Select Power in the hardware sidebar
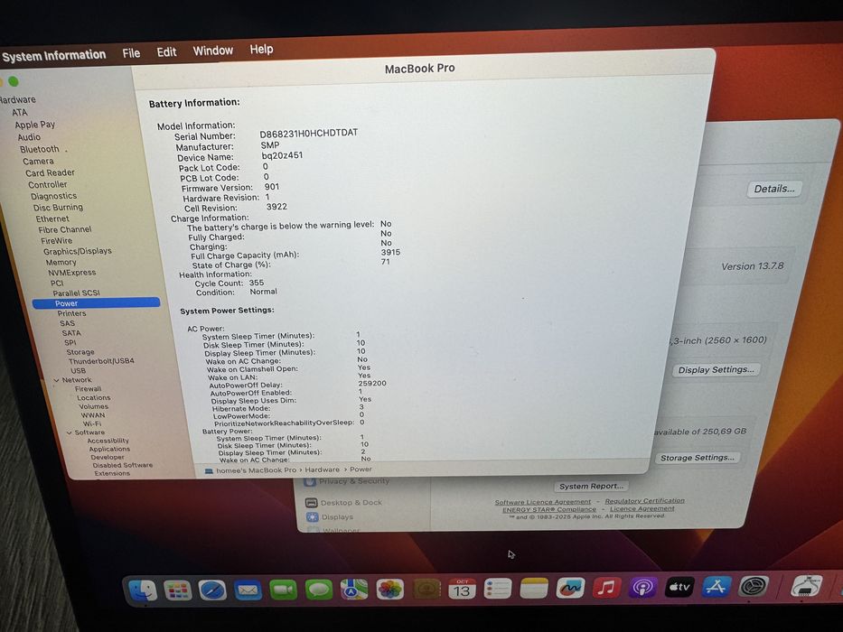This screenshot has width=843, height=632. pyautogui.click(x=97, y=303)
